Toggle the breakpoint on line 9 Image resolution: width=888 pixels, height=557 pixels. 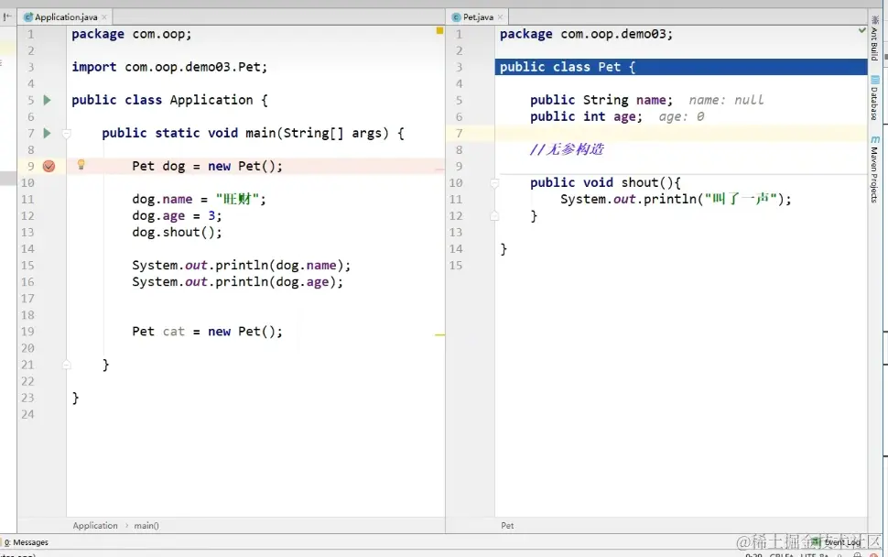49,166
